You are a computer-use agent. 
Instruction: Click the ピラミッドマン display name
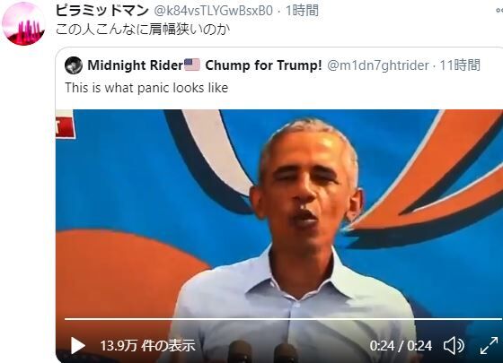click(x=102, y=11)
